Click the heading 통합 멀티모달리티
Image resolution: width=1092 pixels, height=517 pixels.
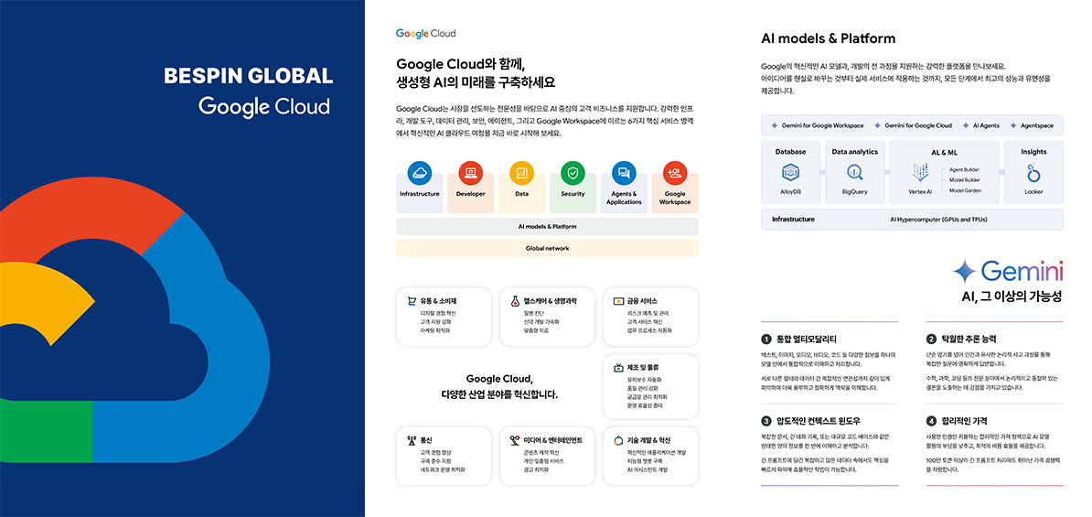[807, 339]
